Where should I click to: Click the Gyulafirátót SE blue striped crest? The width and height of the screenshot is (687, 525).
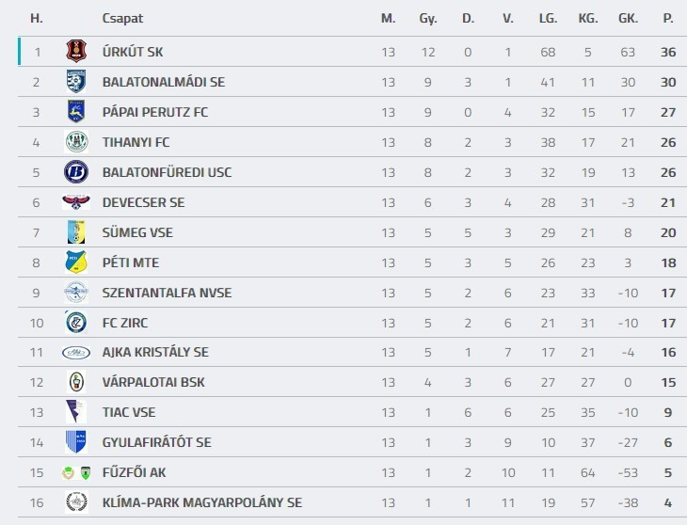tap(76, 442)
